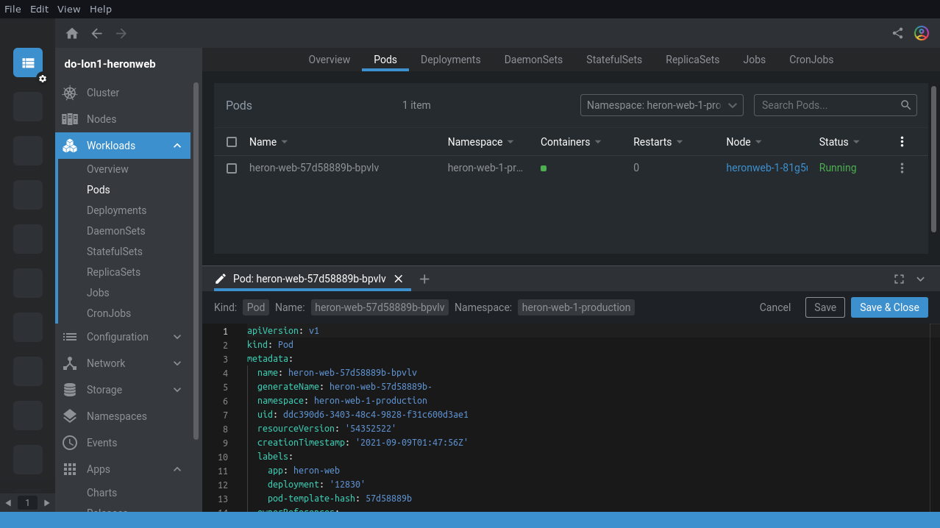Maximize the editor dock with the expand icon
940x528 pixels.
tap(899, 279)
